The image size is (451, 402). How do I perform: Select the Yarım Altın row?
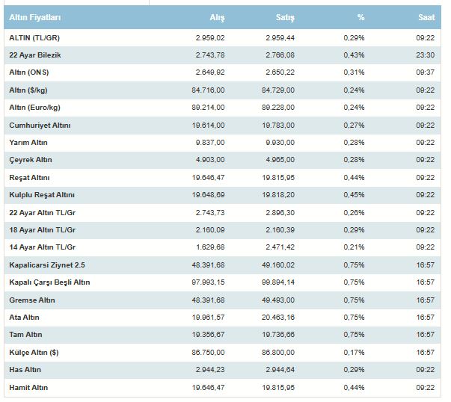(222, 142)
